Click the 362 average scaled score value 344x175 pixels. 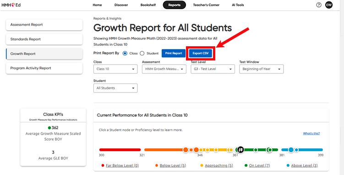(x=55, y=128)
